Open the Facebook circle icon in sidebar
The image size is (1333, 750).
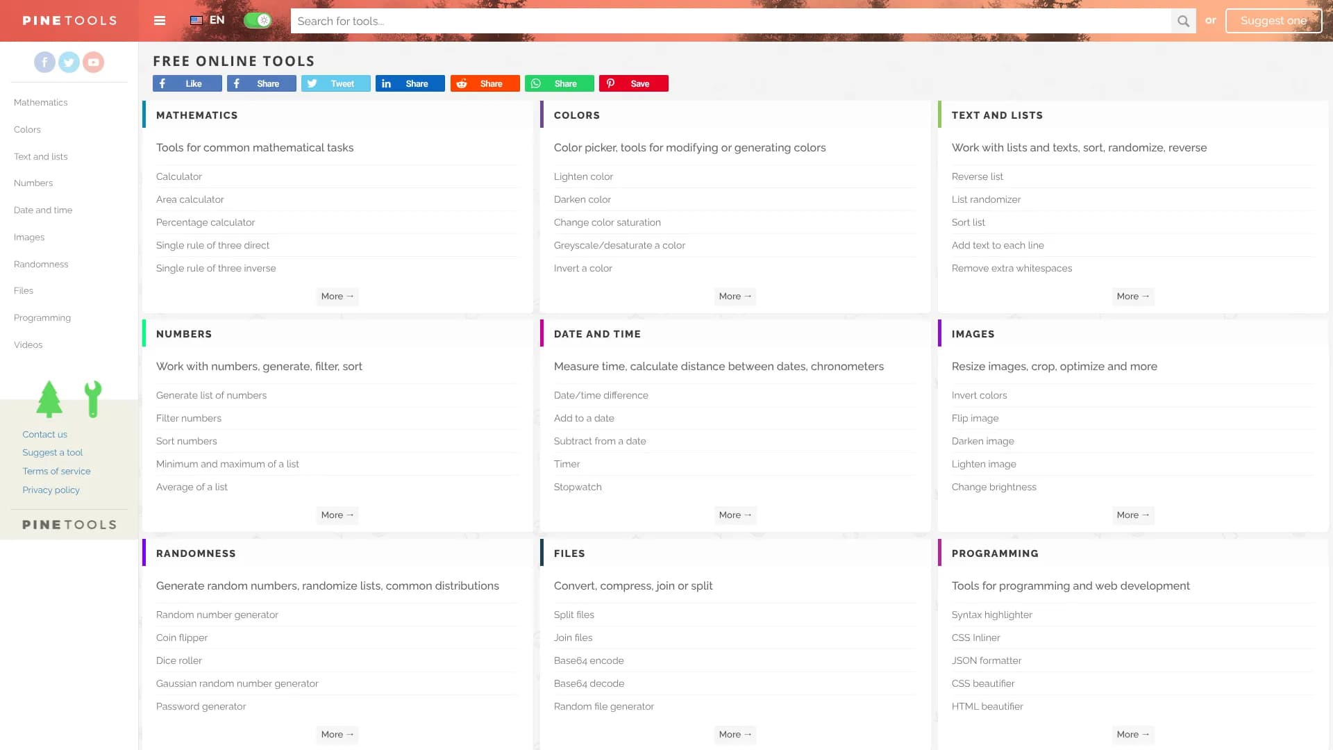(x=44, y=62)
